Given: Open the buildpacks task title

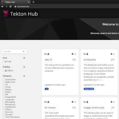Looking at the screenshot, I should [90, 60].
